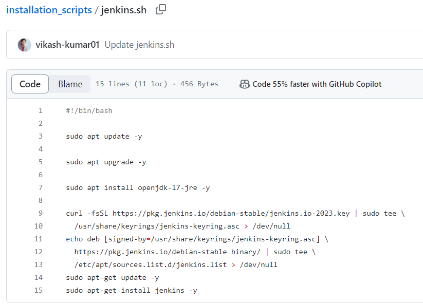Click '15 lines (11 loc) · 456 Bytes' info
The height and width of the screenshot is (304, 423).
click(x=157, y=84)
